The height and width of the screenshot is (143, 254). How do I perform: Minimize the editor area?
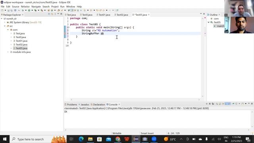tap(201, 14)
